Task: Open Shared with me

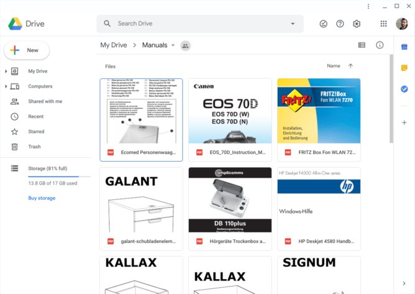Action: click(x=45, y=101)
